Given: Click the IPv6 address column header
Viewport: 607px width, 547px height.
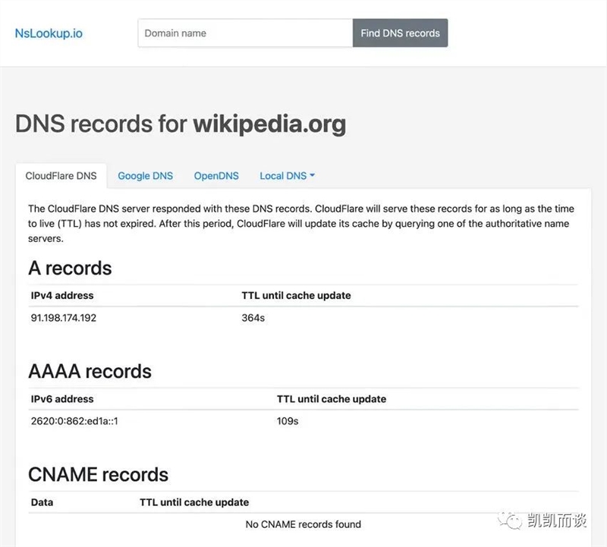Looking at the screenshot, I should click(x=62, y=399).
